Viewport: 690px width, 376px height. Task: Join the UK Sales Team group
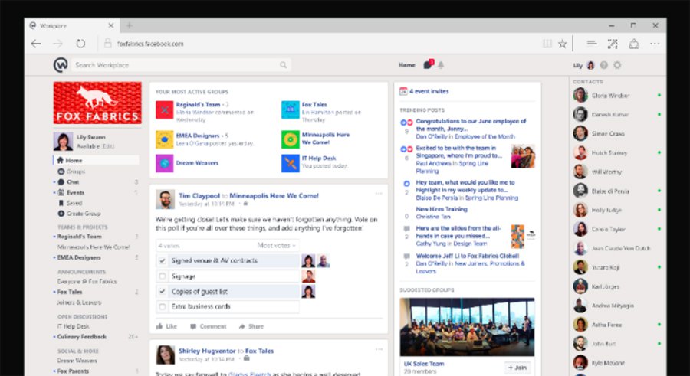point(517,368)
